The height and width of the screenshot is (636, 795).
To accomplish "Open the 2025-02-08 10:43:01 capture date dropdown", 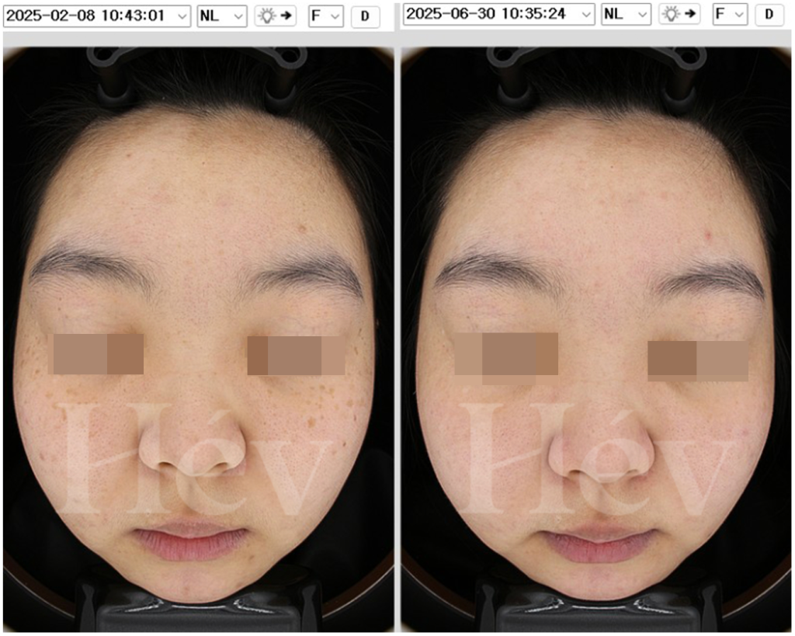I will pyautogui.click(x=96, y=16).
